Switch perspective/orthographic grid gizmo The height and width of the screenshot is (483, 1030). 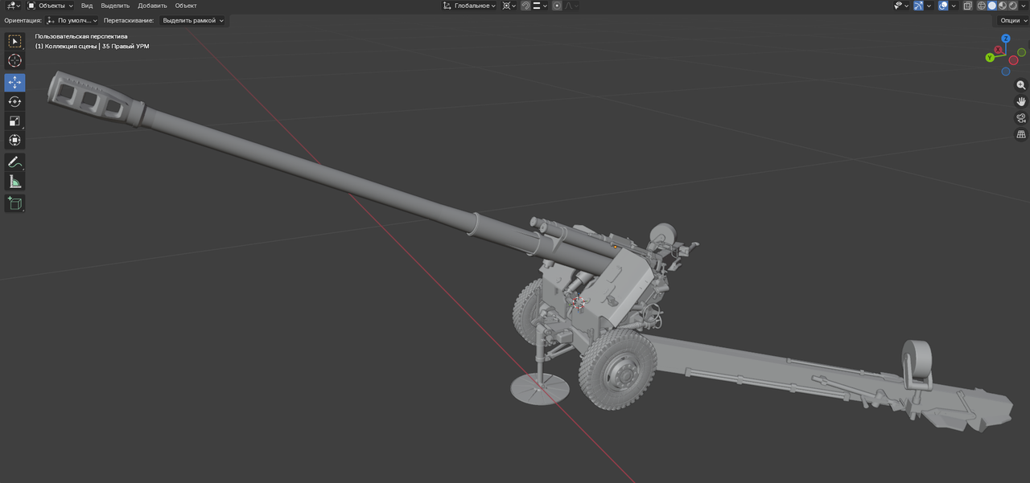click(x=1021, y=134)
